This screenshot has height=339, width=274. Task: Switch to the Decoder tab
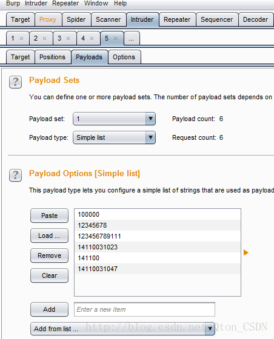[x=256, y=19]
